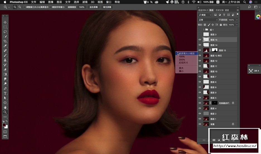Pick the Crop tool

(5, 41)
